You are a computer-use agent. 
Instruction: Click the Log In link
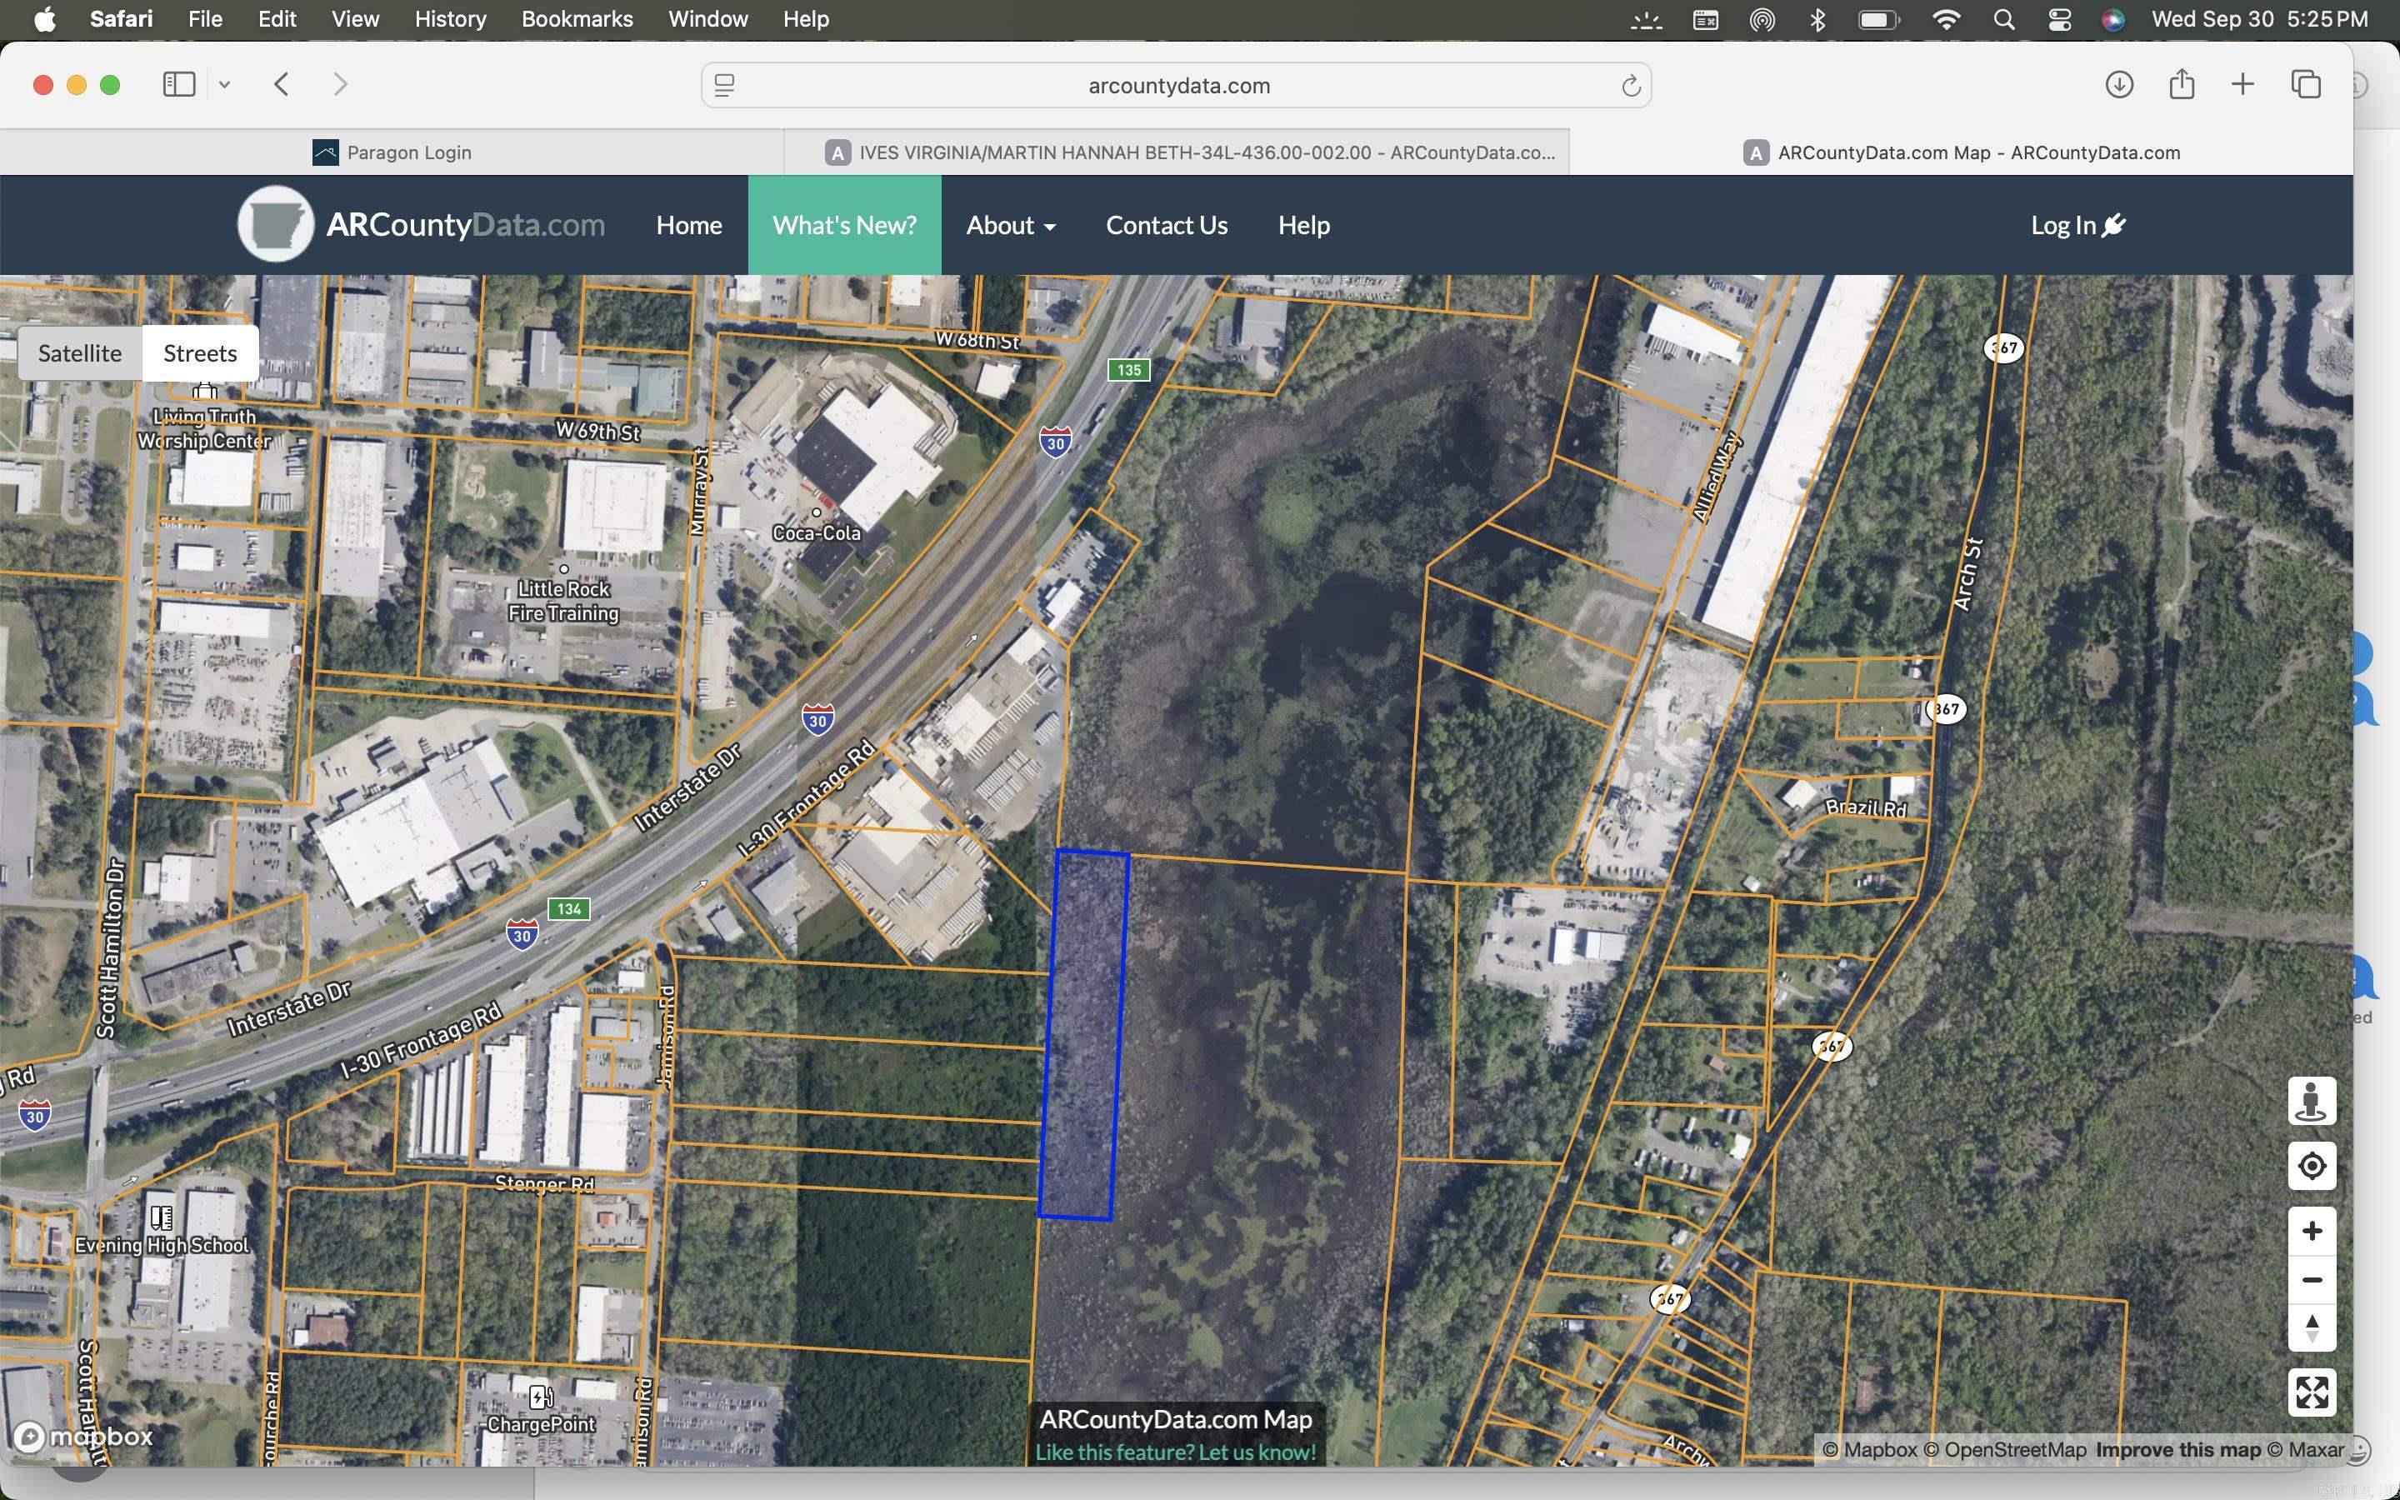[x=2077, y=225]
